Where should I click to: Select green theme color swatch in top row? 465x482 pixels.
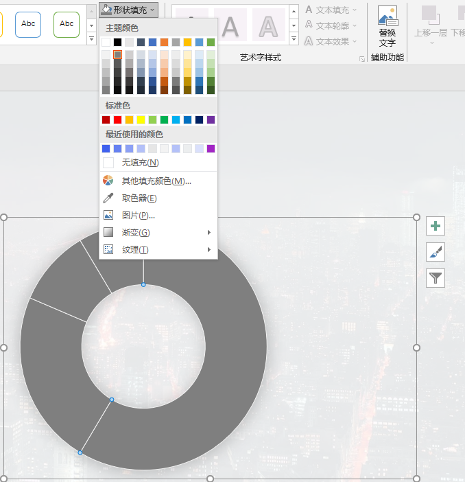click(x=211, y=42)
